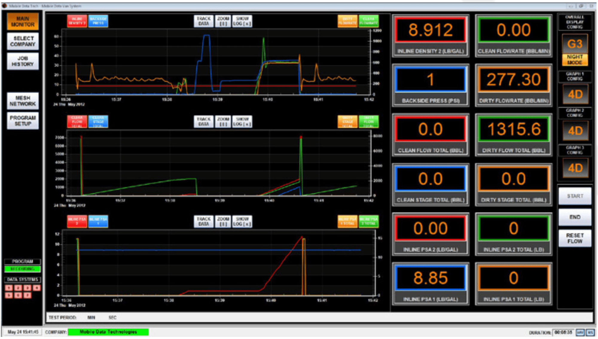Click Track Data on top graph
This screenshot has height=339, width=598.
pyautogui.click(x=204, y=21)
